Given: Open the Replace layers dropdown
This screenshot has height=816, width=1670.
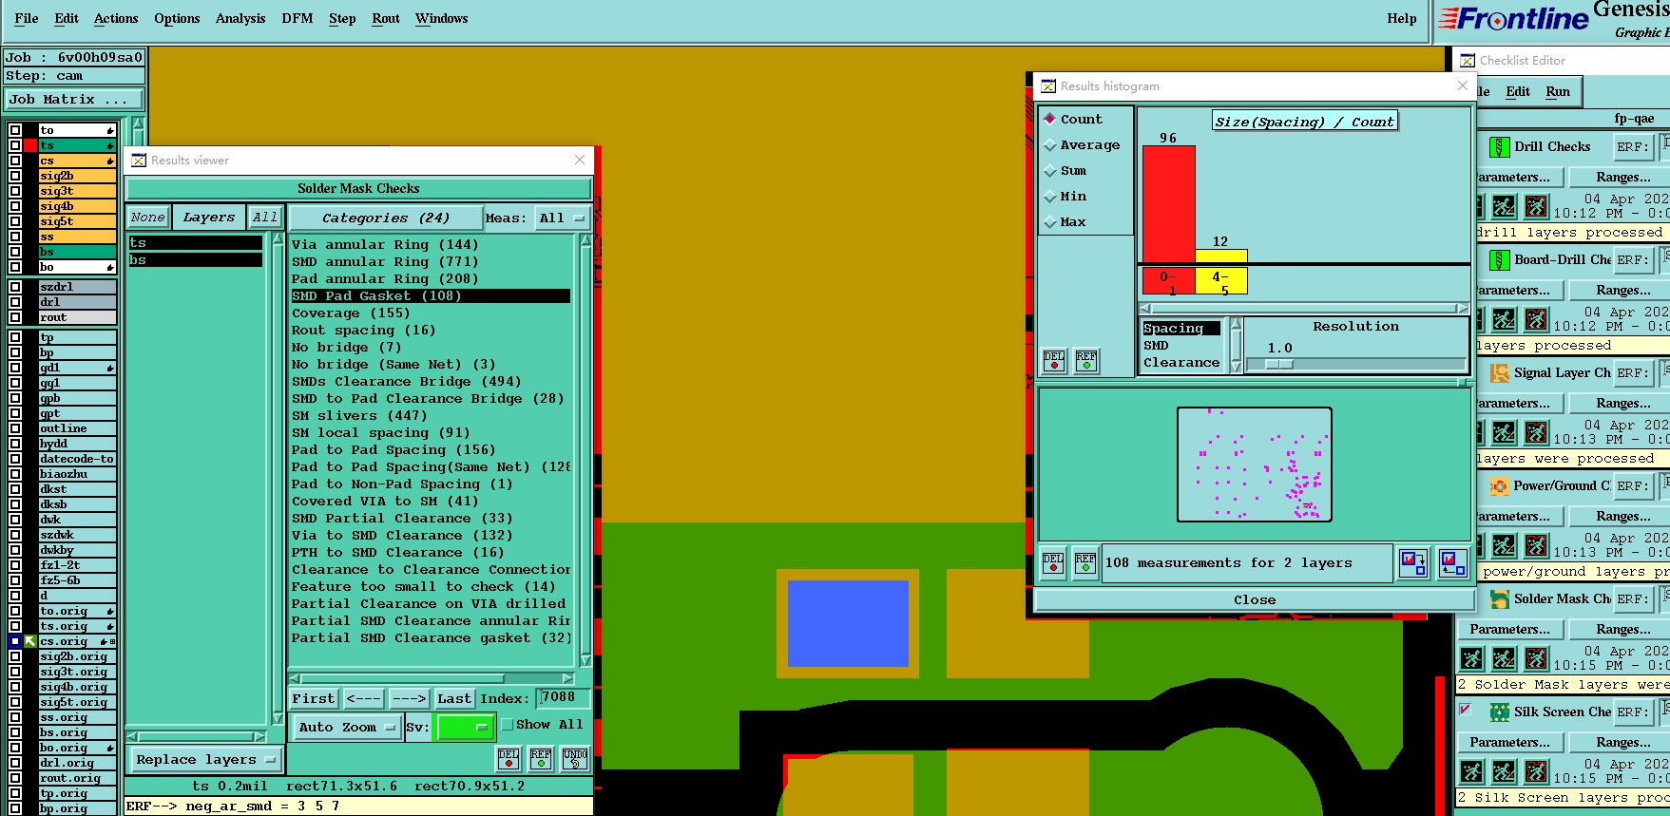Looking at the screenshot, I should click(x=205, y=759).
